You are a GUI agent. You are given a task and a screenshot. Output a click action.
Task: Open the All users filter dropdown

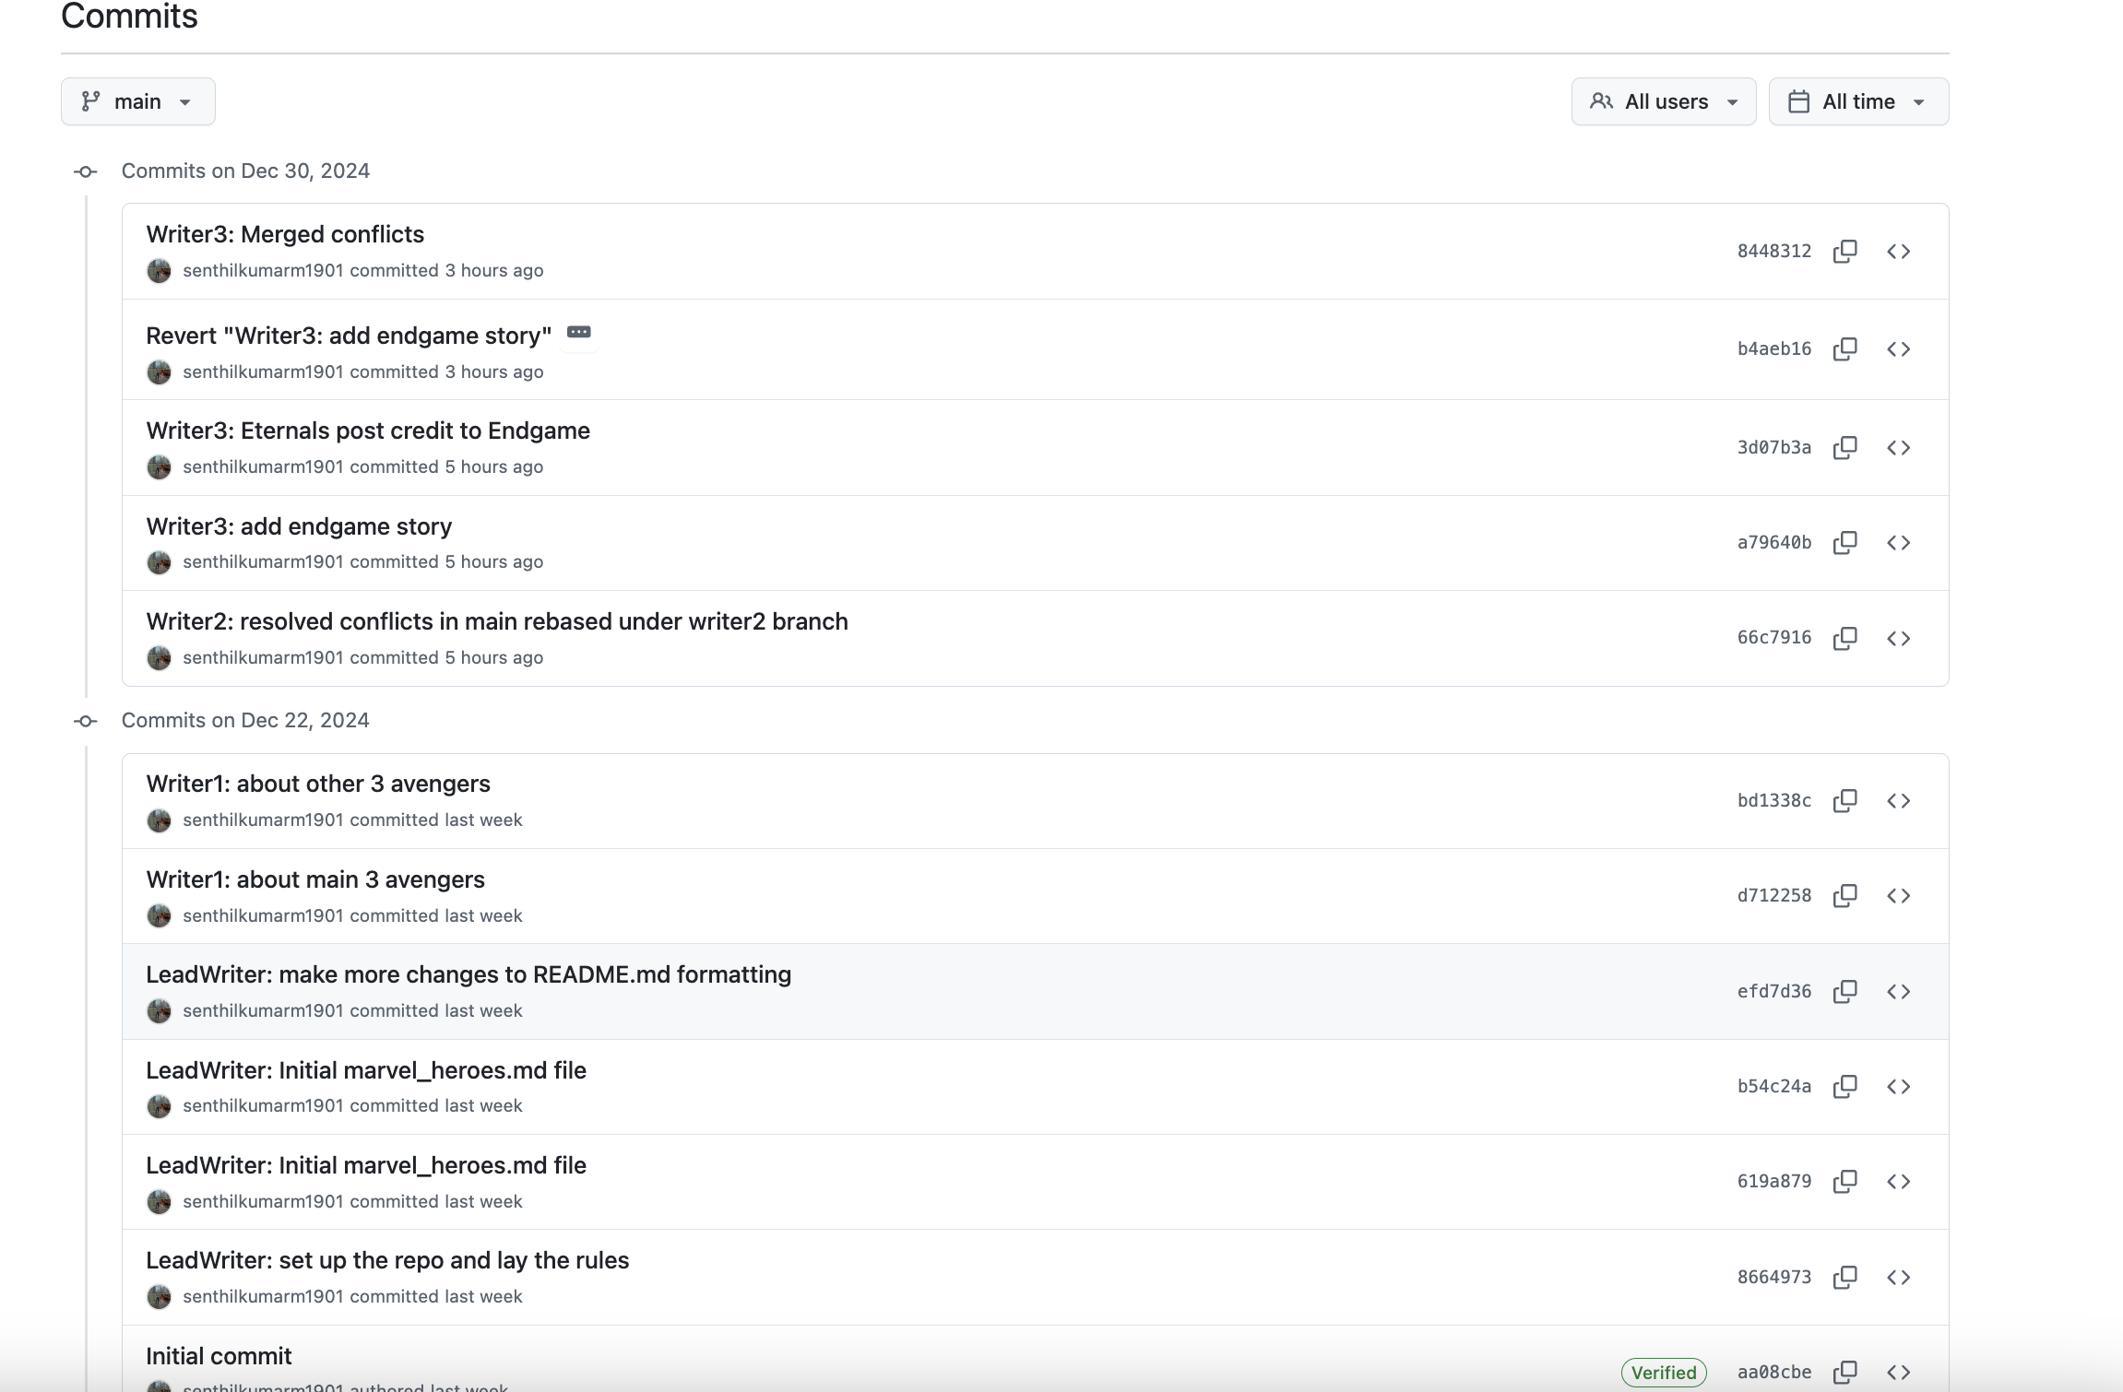1664,101
